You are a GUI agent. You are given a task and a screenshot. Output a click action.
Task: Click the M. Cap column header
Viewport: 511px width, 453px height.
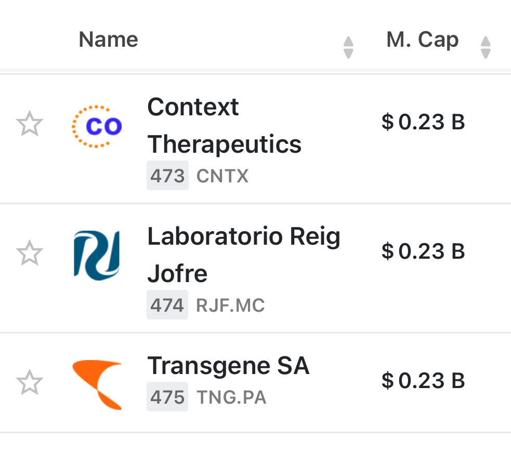pos(422,39)
